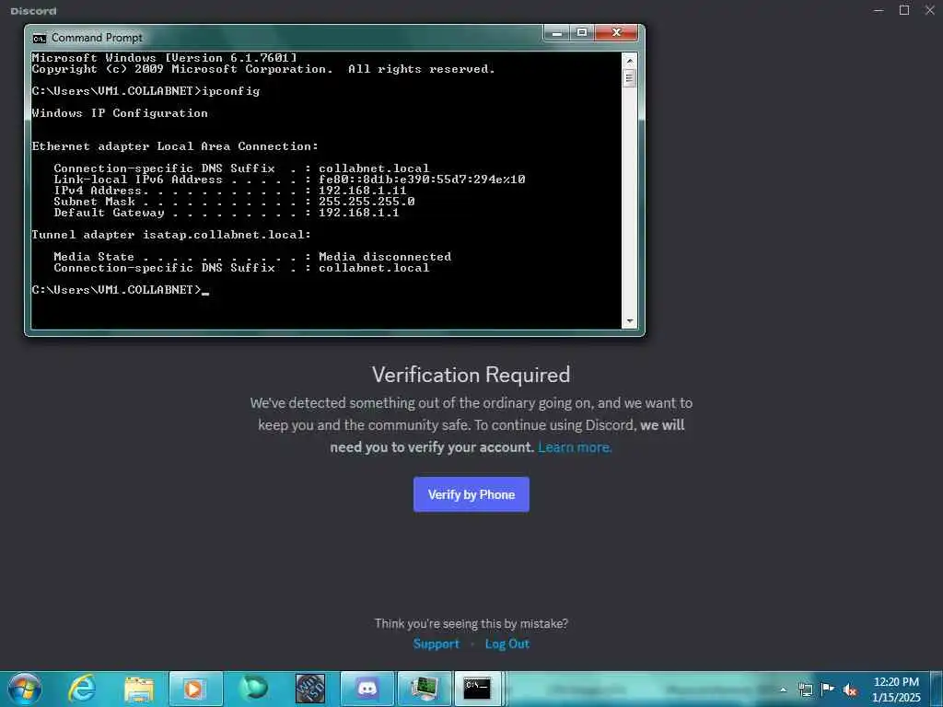The height and width of the screenshot is (707, 943).
Task: Click the Media disconnected text
Action: [384, 257]
